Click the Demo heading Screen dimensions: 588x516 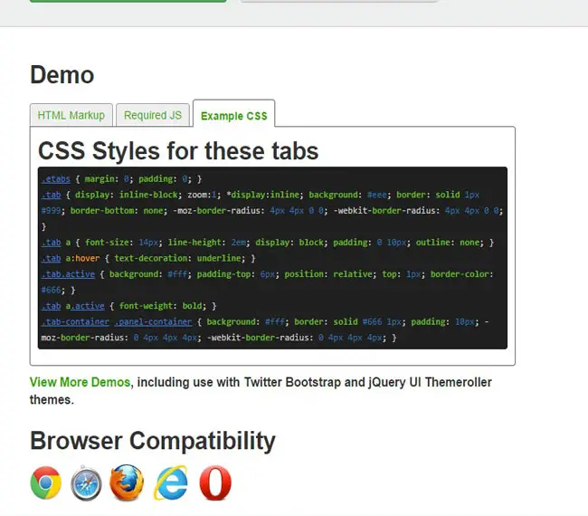point(62,74)
